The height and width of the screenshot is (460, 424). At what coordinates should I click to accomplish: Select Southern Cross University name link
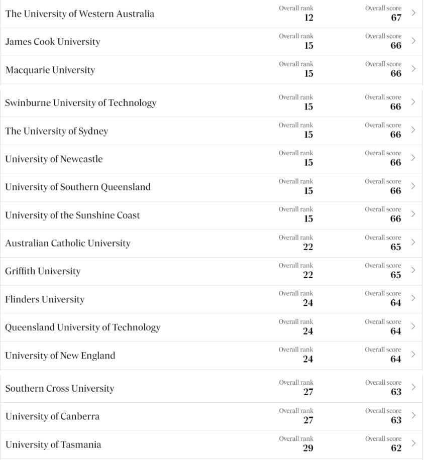click(x=60, y=388)
